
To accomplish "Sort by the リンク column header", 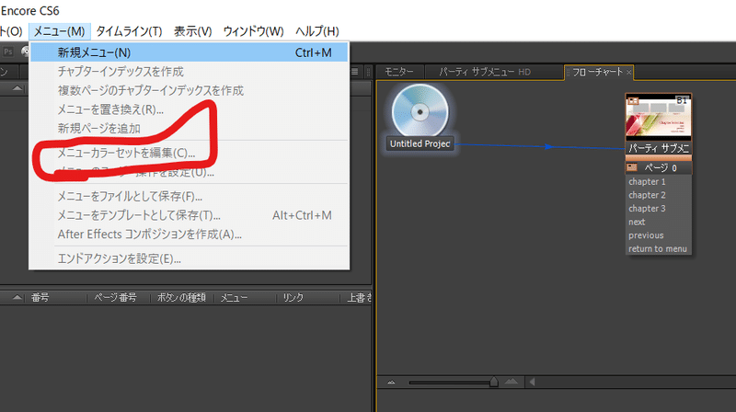I will (x=293, y=297).
